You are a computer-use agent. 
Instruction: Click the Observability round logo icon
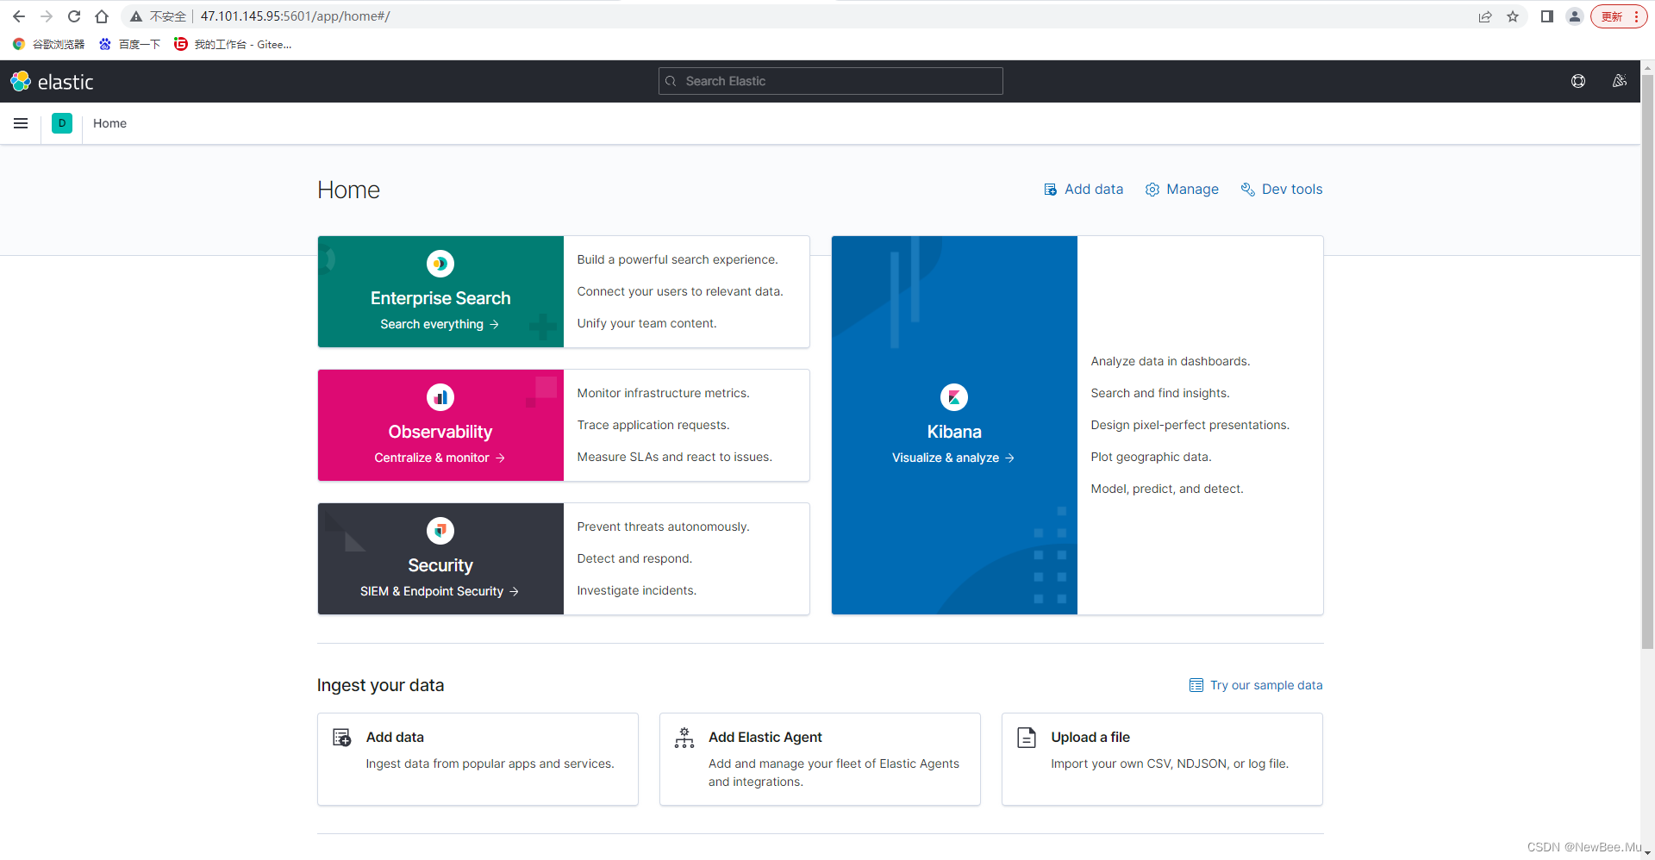(x=440, y=397)
